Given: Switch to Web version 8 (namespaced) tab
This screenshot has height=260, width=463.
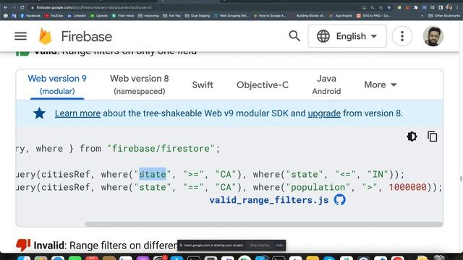Looking at the screenshot, I should tap(140, 84).
